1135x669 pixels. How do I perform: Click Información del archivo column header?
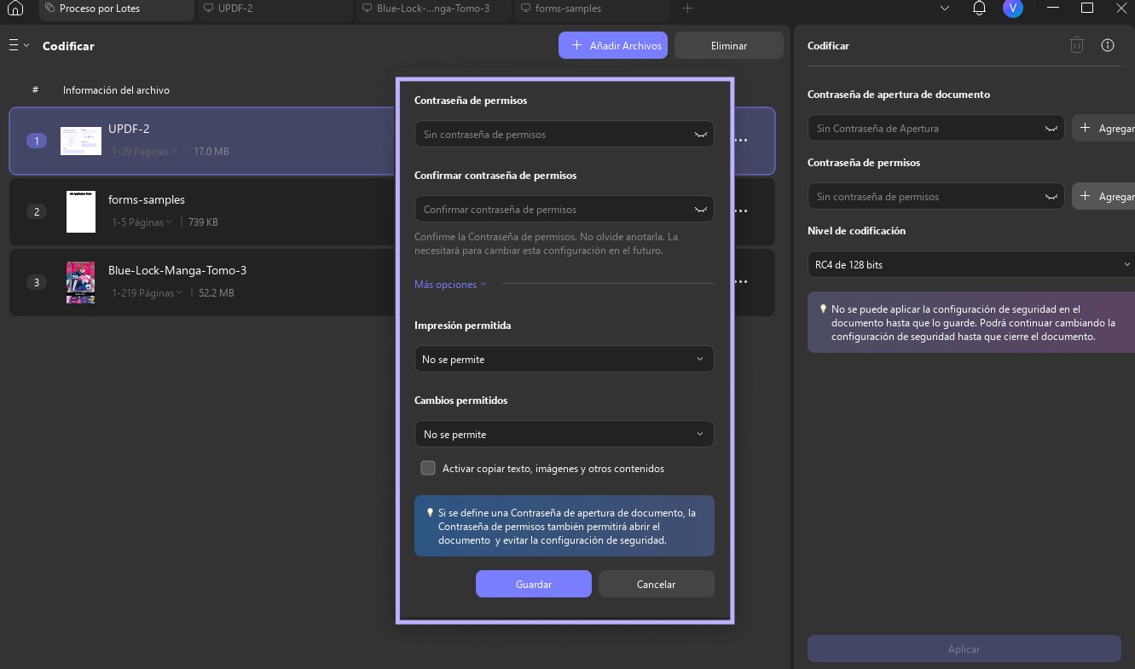pyautogui.click(x=116, y=90)
